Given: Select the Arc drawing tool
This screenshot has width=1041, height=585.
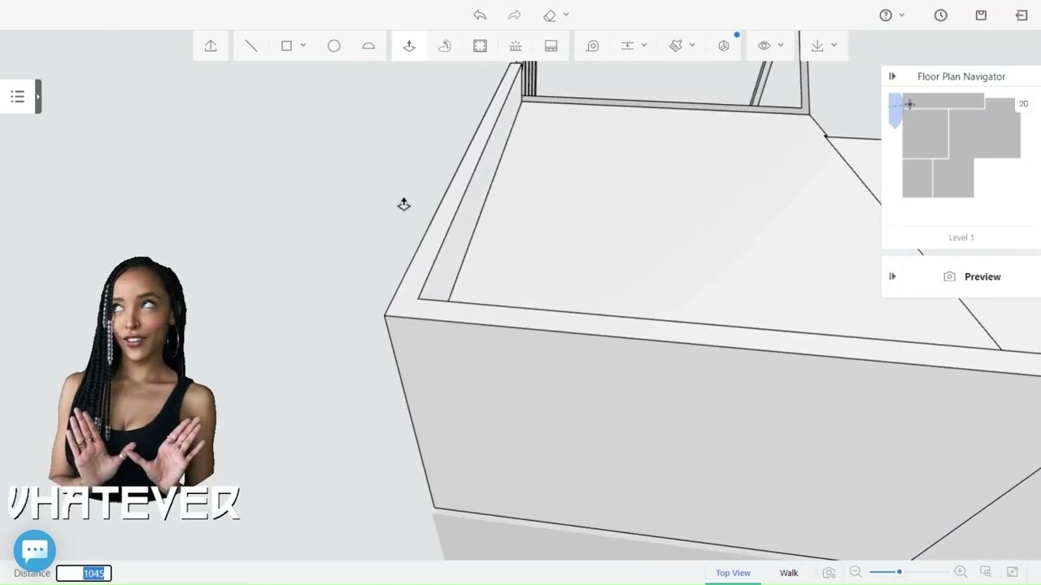Looking at the screenshot, I should pos(368,46).
